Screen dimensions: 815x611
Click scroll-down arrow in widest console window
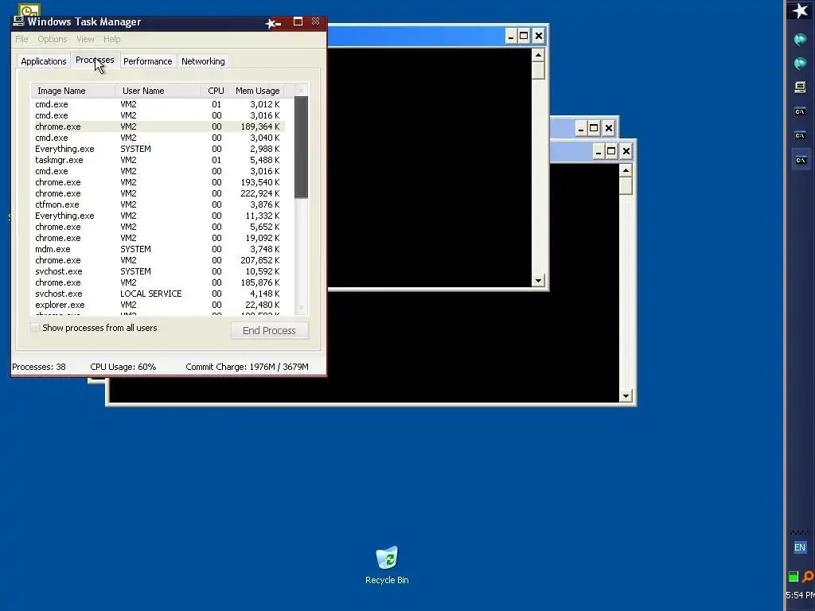(x=626, y=396)
